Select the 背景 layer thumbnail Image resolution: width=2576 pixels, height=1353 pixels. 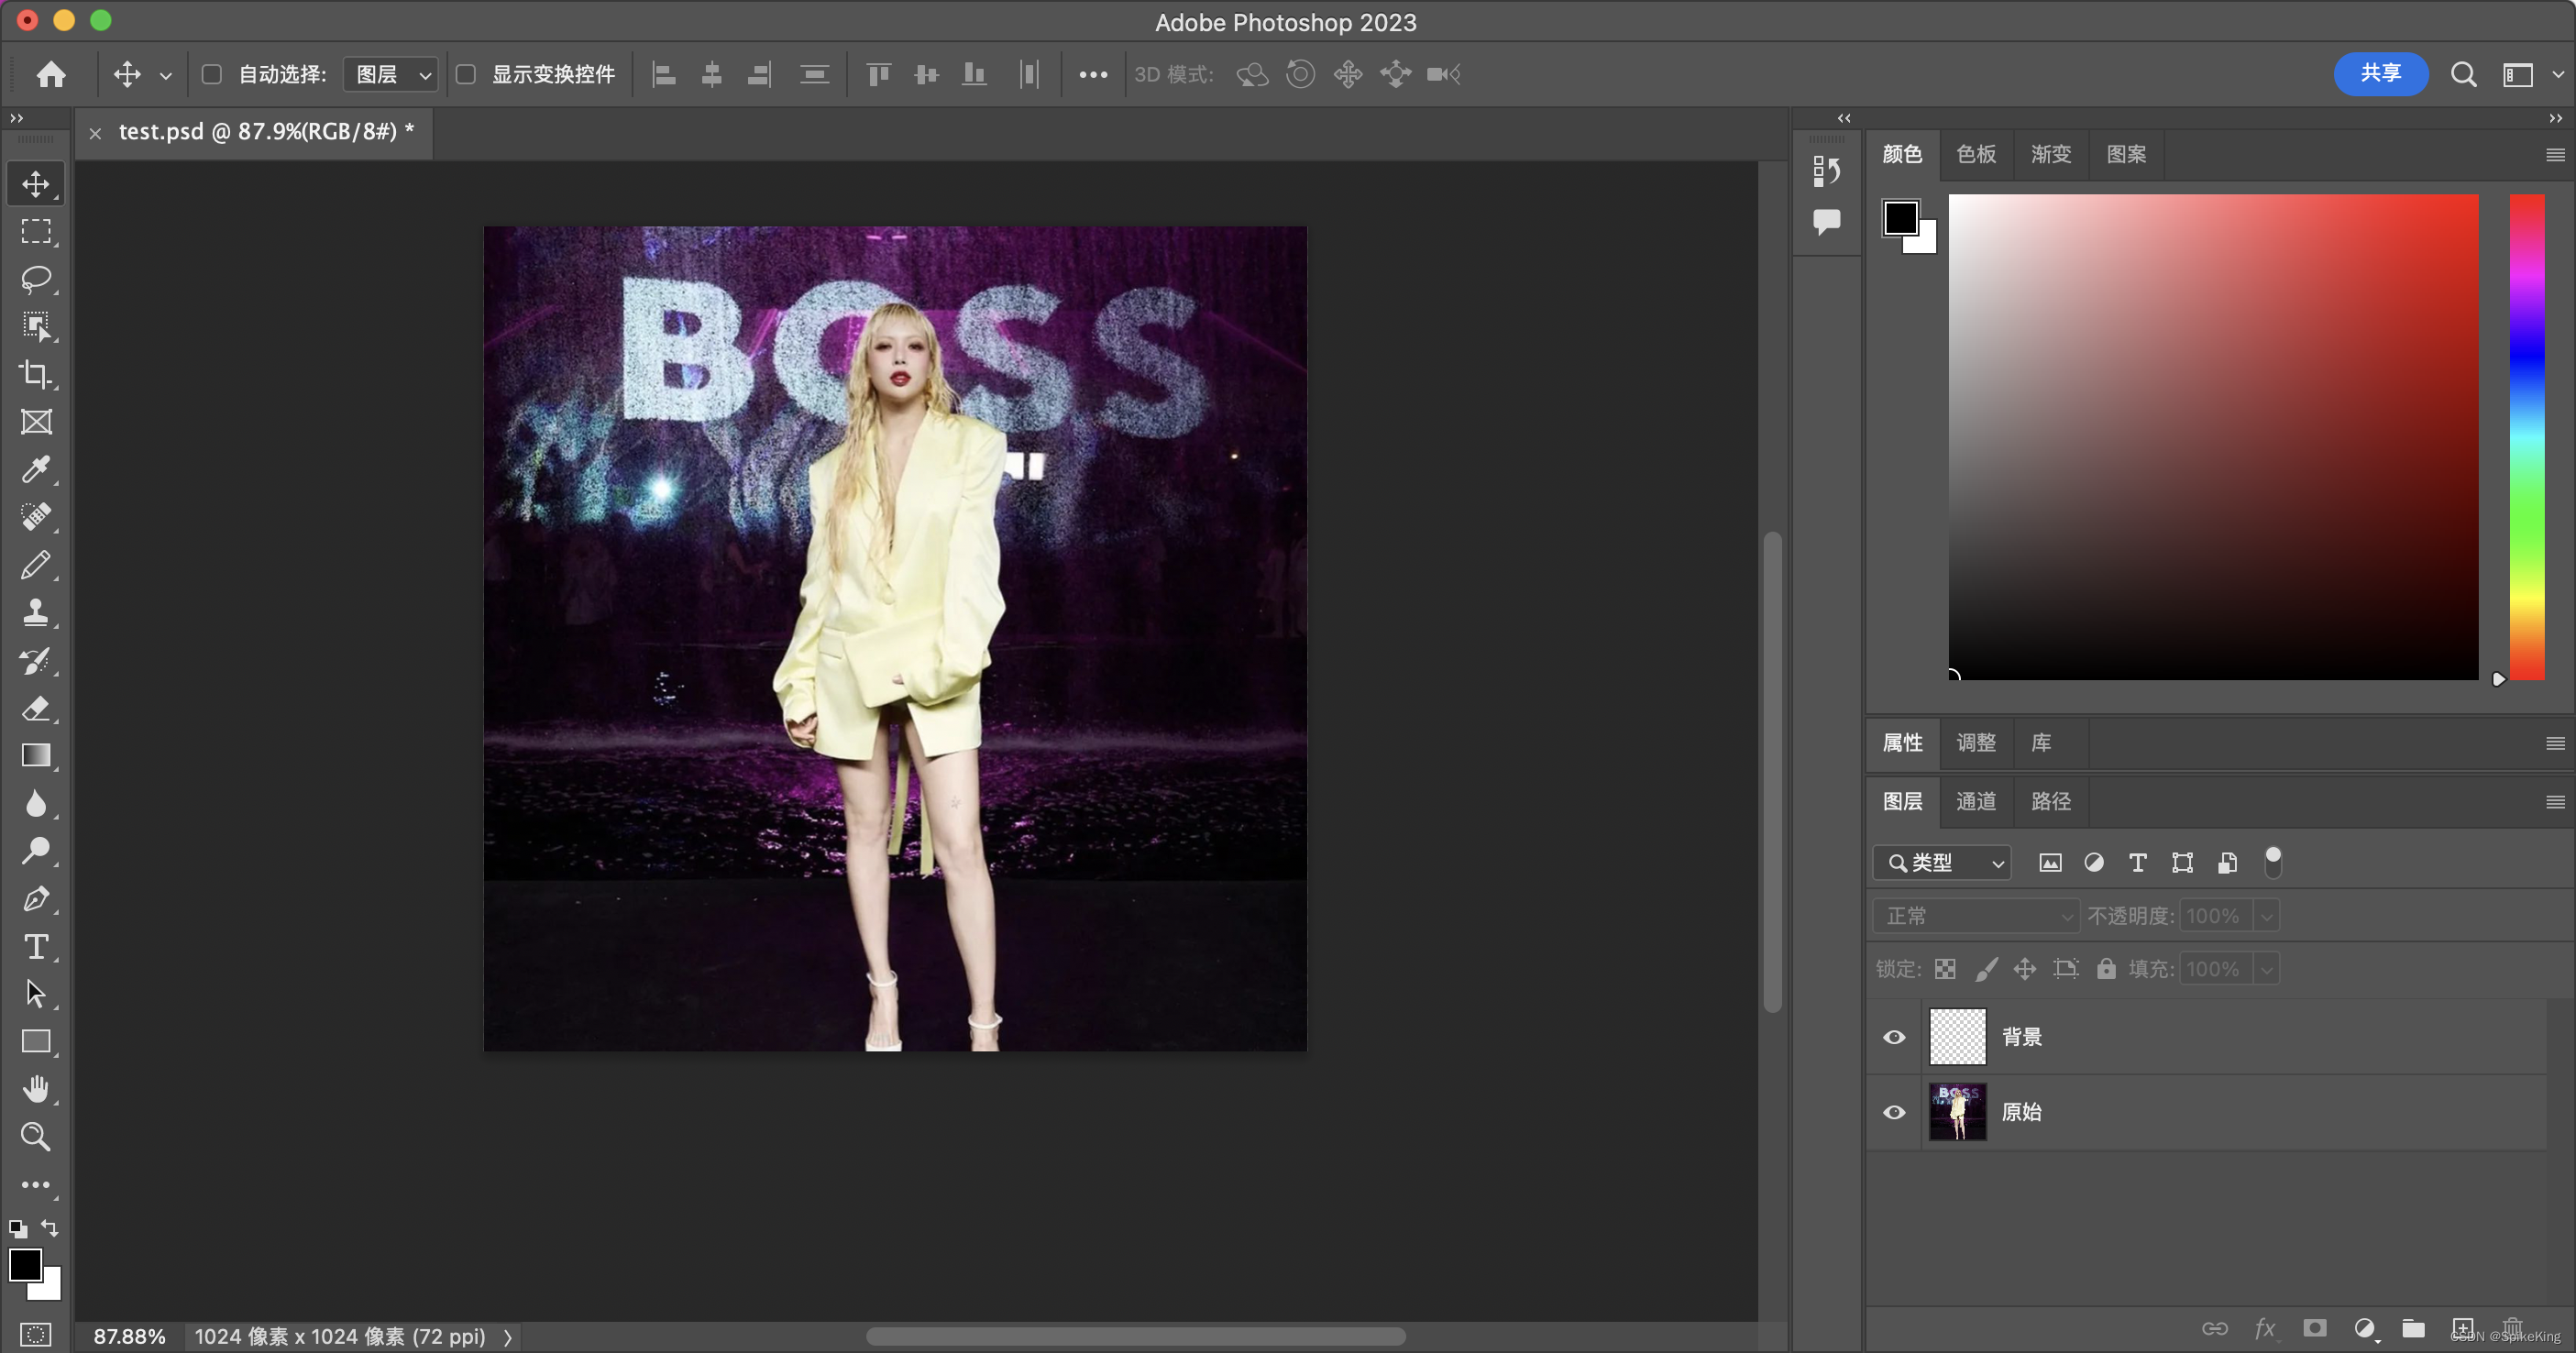click(1956, 1036)
